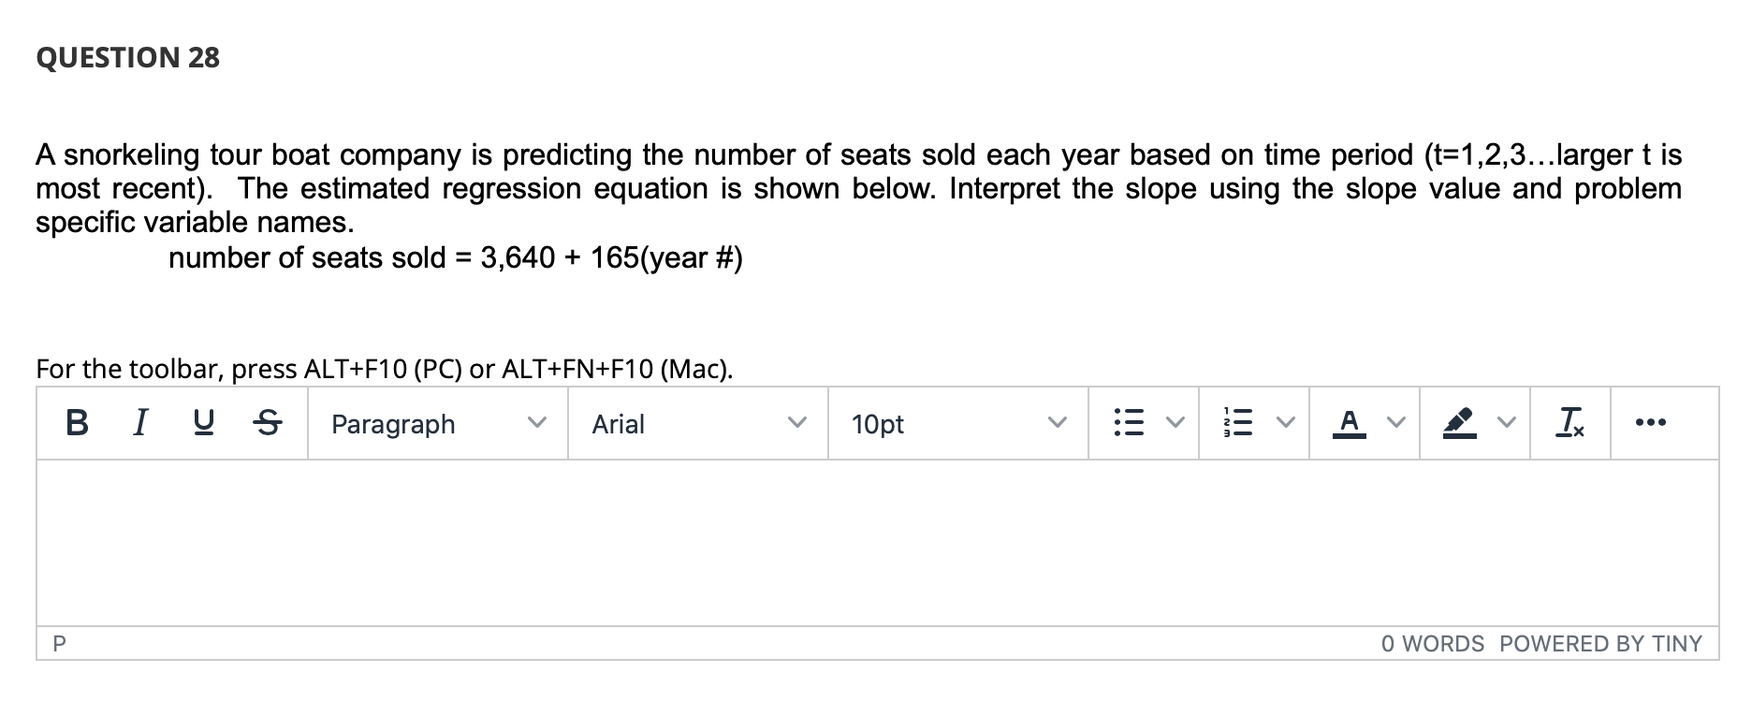
Task: Expand highlight color picker arrow
Action: pos(1507,424)
